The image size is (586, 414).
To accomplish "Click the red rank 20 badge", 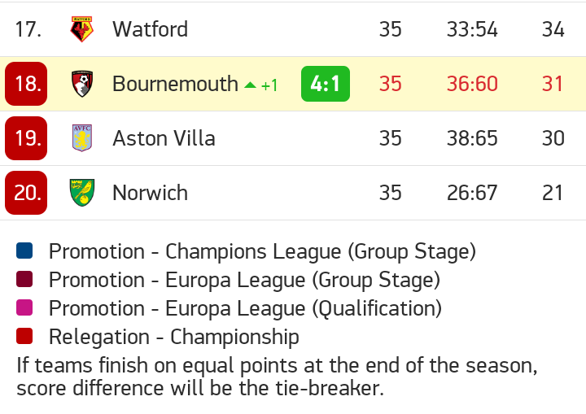I will (x=26, y=193).
